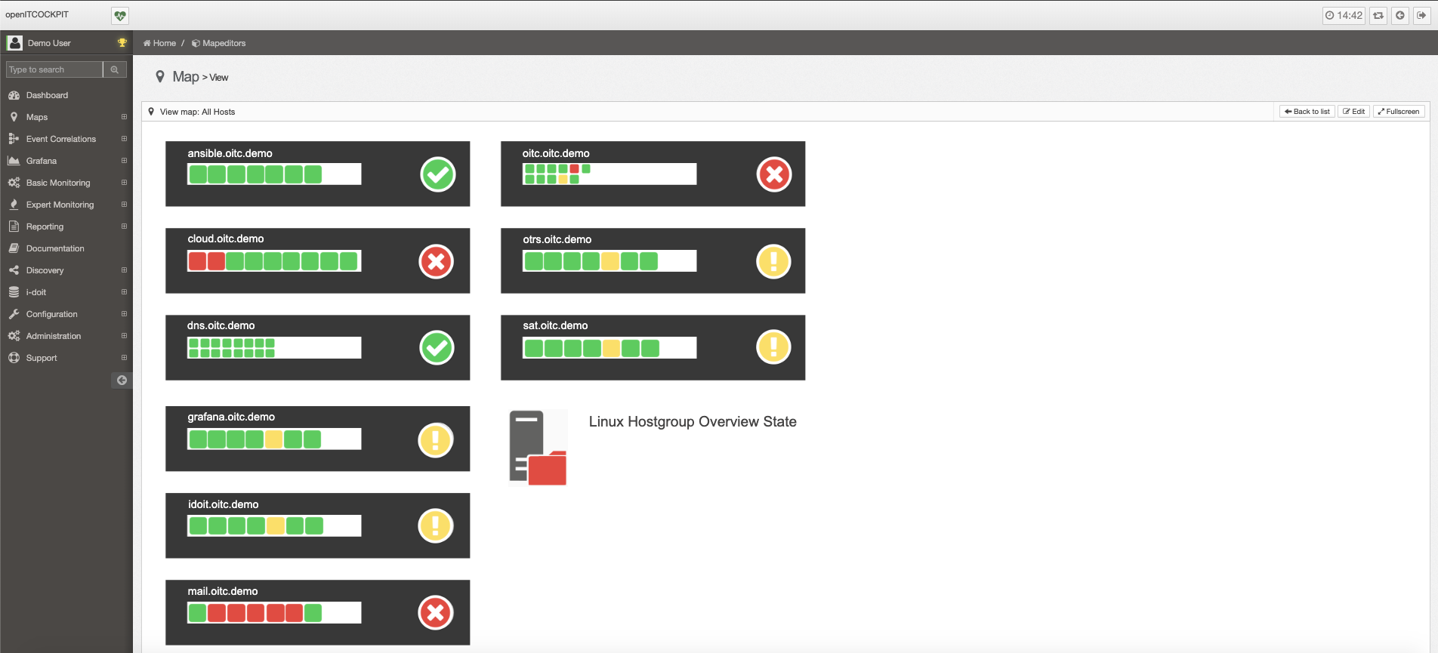This screenshot has width=1438, height=653.
Task: Click the yellow warning icon for idoit.oitc.demo
Action: (436, 525)
